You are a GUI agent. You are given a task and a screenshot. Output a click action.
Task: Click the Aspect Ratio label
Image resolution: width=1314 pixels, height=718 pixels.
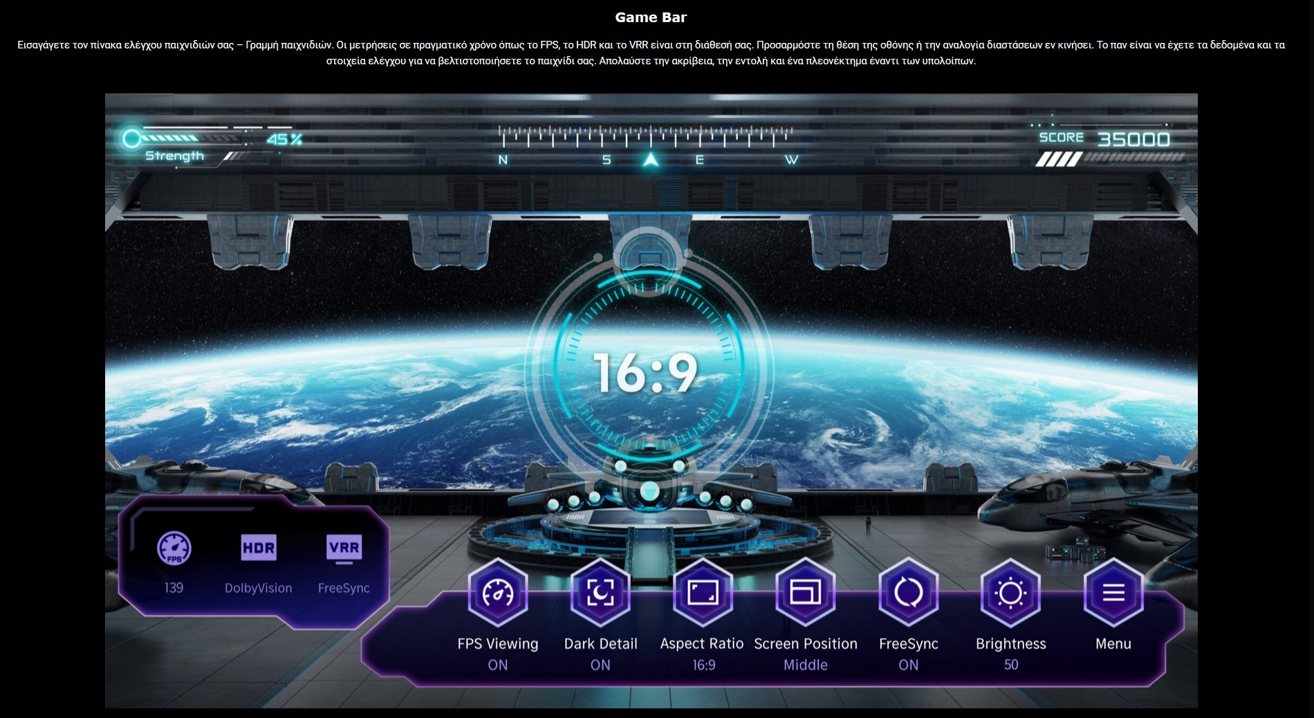pyautogui.click(x=702, y=643)
